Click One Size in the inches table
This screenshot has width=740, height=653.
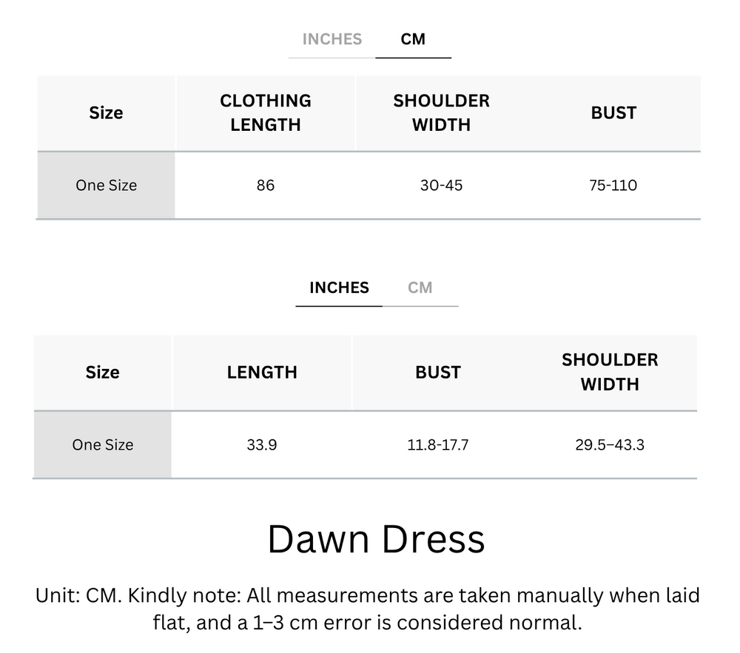coord(102,444)
